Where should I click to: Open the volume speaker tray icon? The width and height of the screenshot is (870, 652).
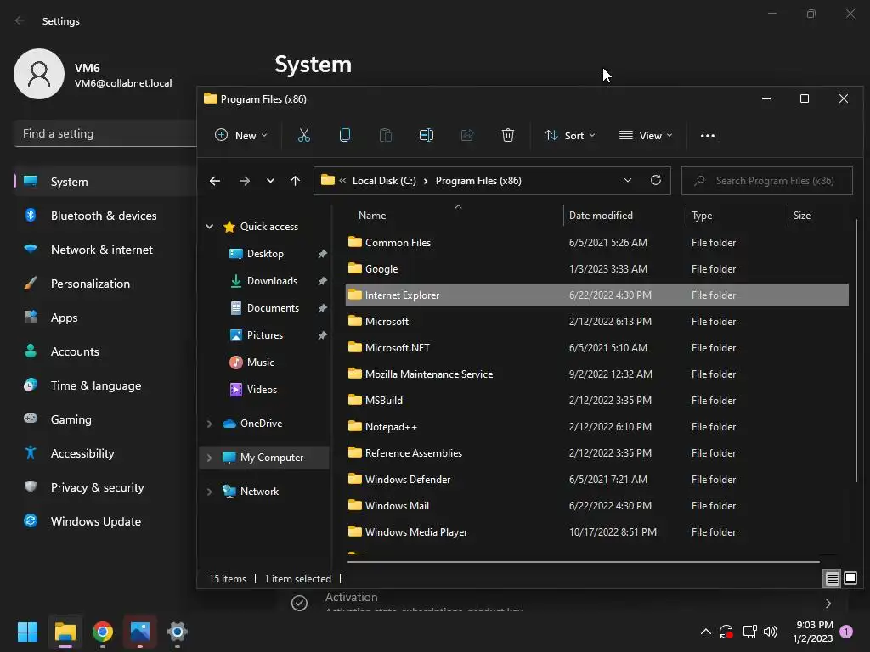771,632
